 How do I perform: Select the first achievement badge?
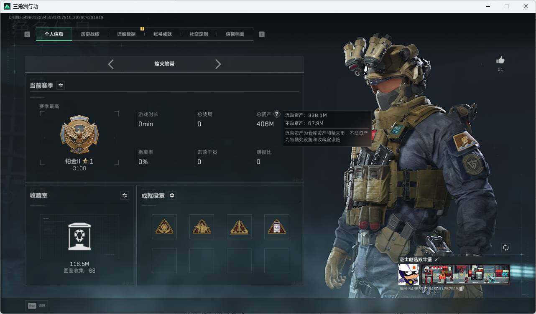(164, 227)
